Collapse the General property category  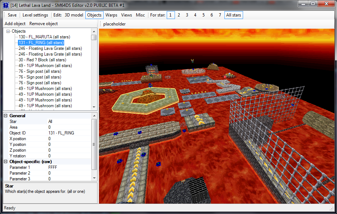click(x=6, y=116)
